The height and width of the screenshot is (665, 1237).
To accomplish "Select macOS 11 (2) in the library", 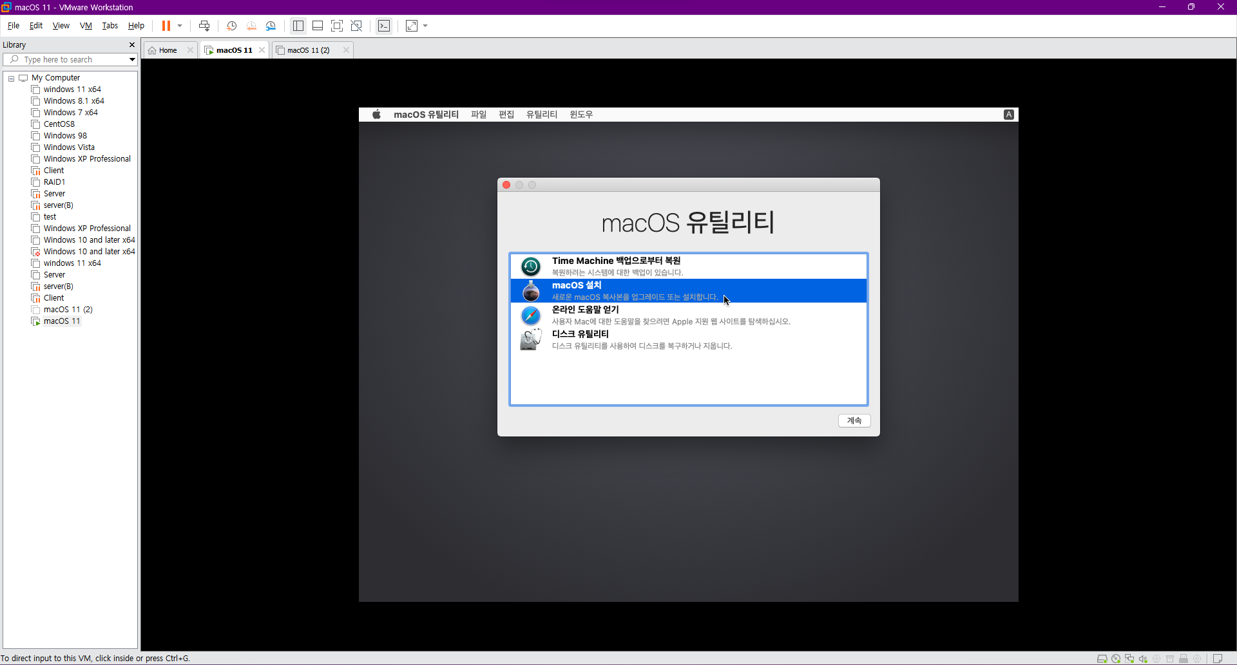I will tap(68, 310).
